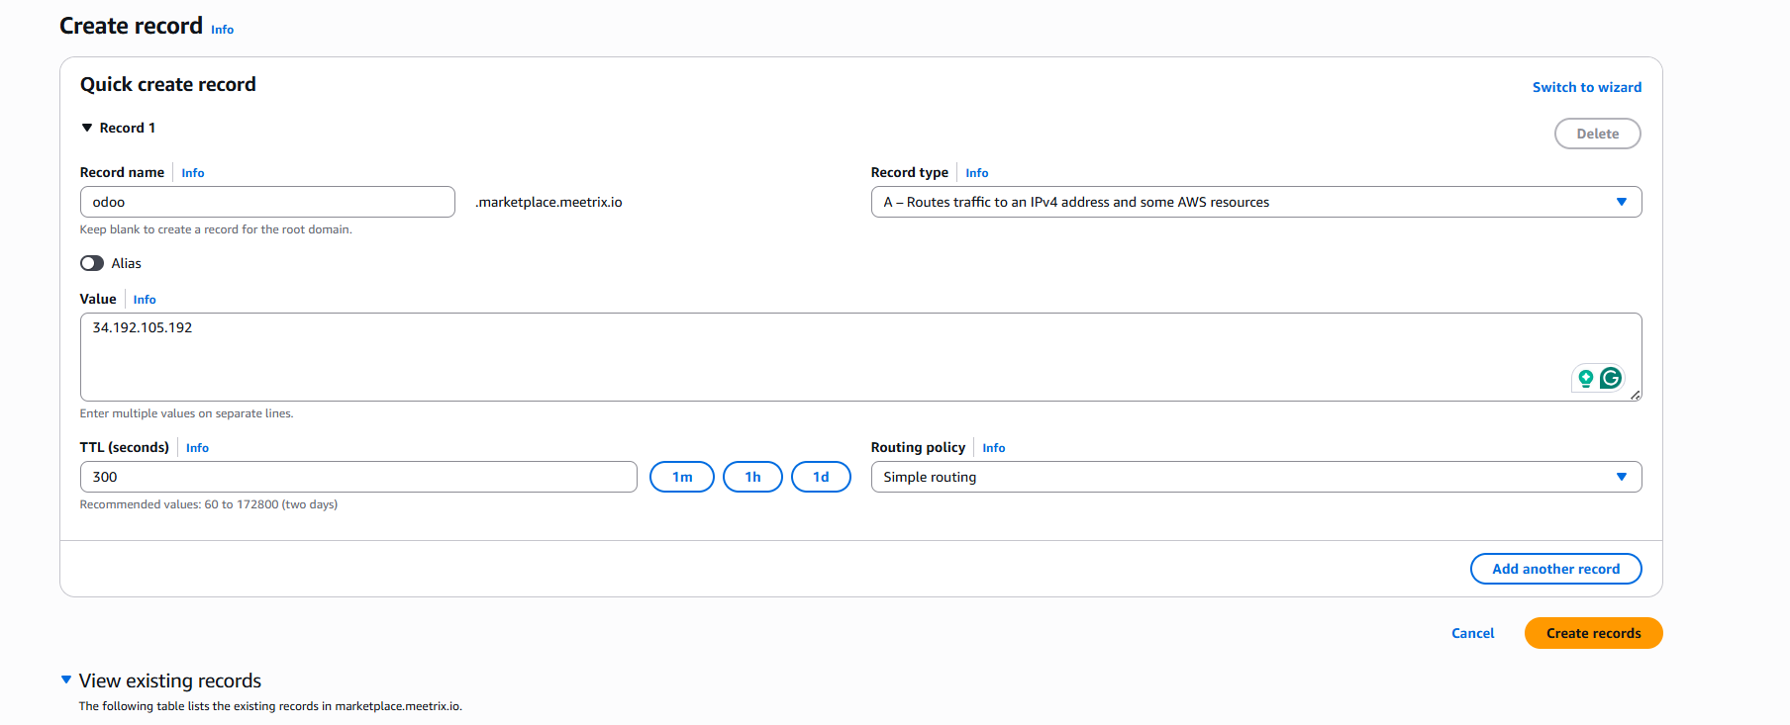Set TTL to 1h preset
This screenshot has width=1790, height=725.
pos(752,477)
